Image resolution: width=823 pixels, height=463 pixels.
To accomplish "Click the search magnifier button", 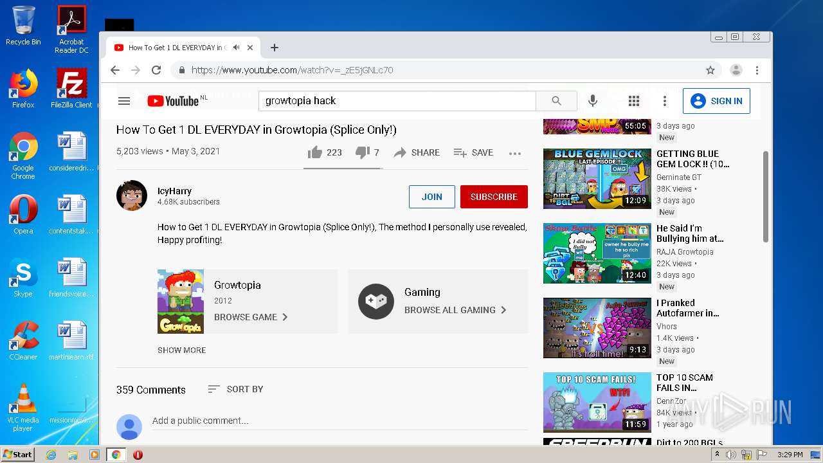I will point(556,101).
